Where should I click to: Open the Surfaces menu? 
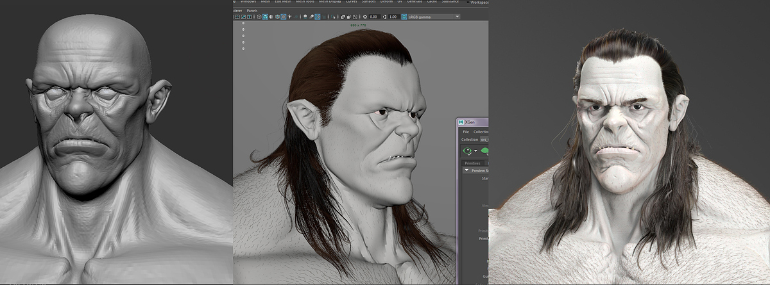coord(369,2)
